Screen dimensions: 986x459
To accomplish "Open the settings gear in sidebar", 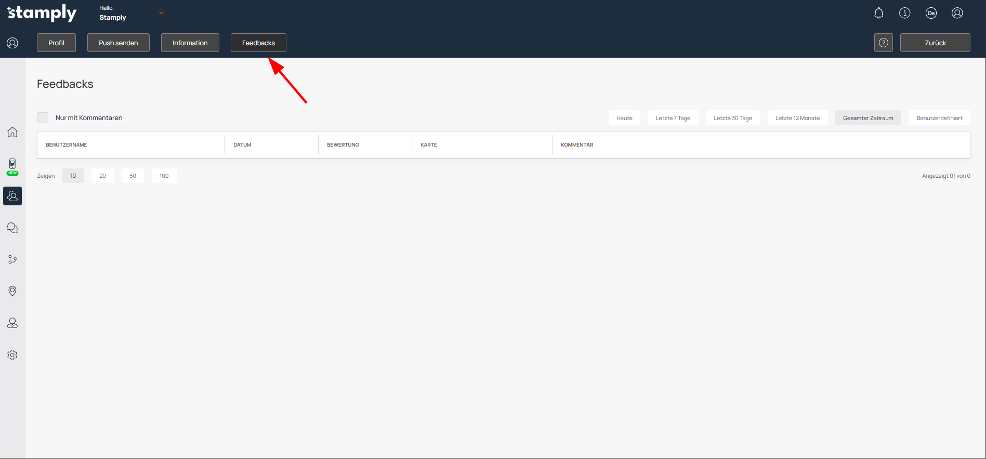I will [x=12, y=355].
